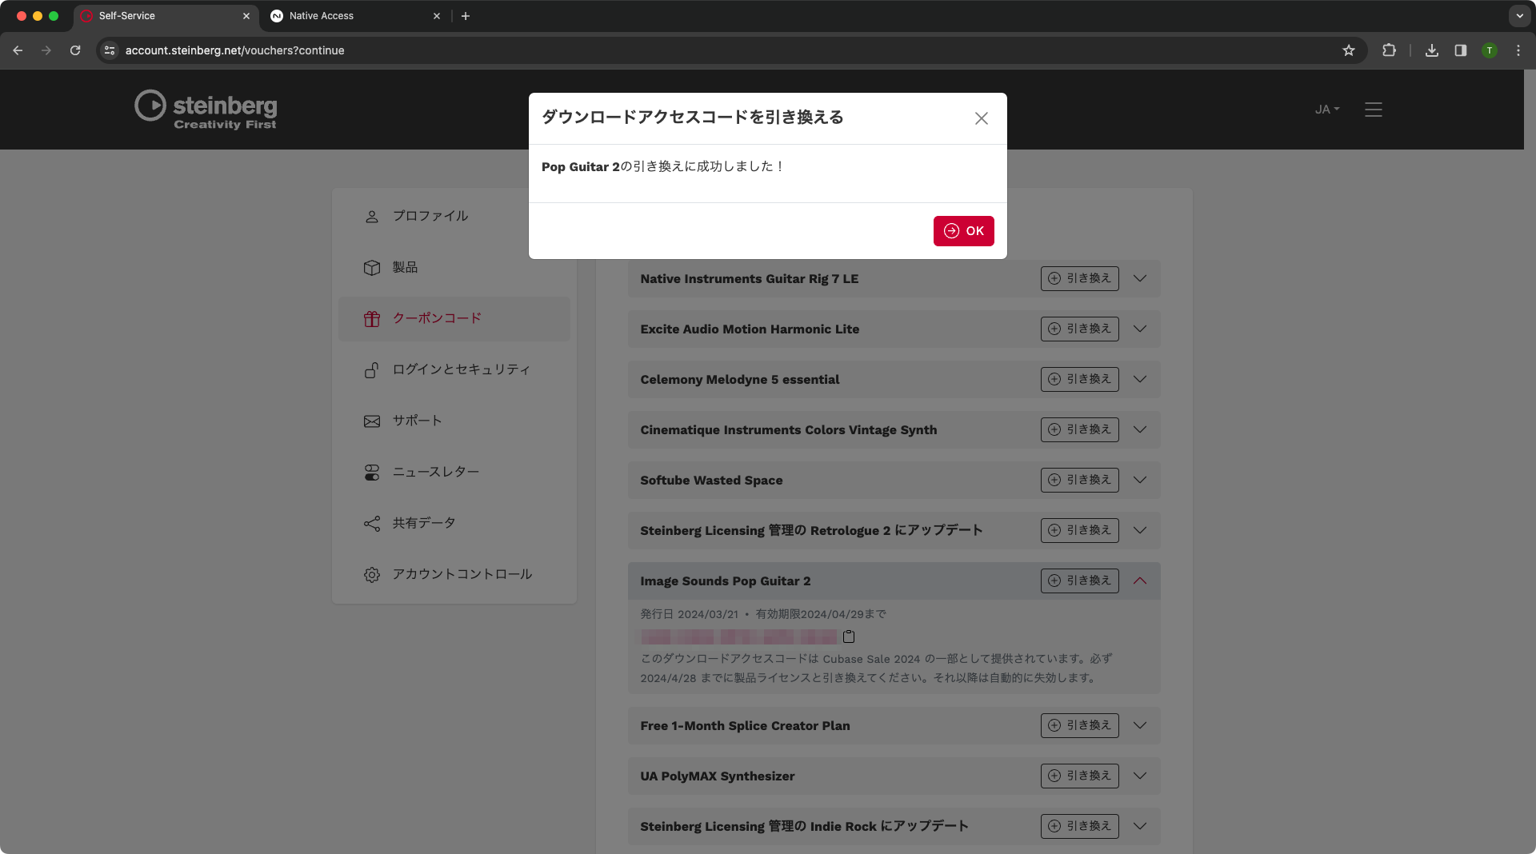The height and width of the screenshot is (854, 1536).
Task: Expand Celemony Melodyne 5 essential row
Action: point(1140,379)
